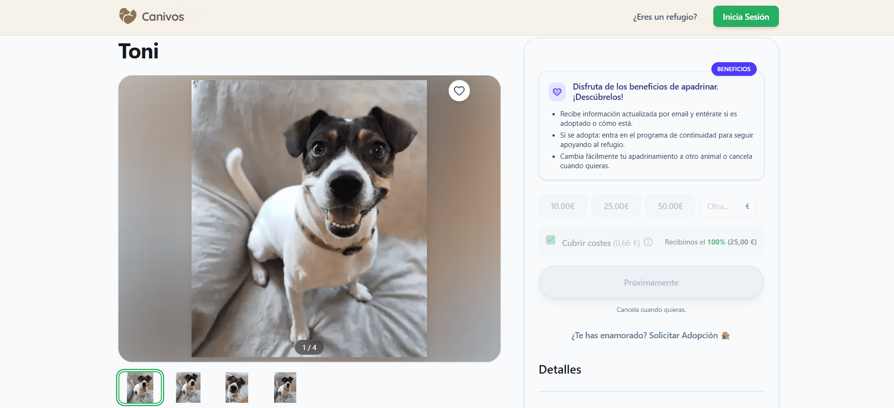Select the first photo thumbnail of Toni
The image size is (894, 408).
[x=140, y=387]
